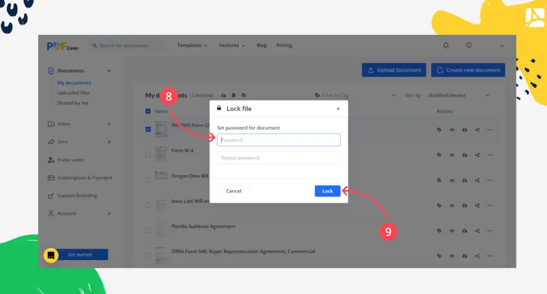Click the Inbox folder icon
This screenshot has width=547, height=294.
[x=51, y=124]
